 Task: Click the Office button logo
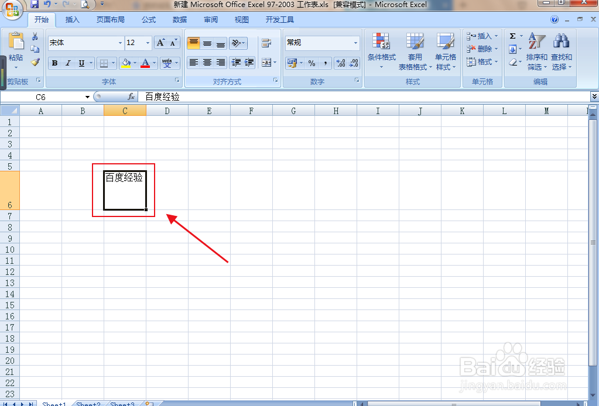click(12, 9)
